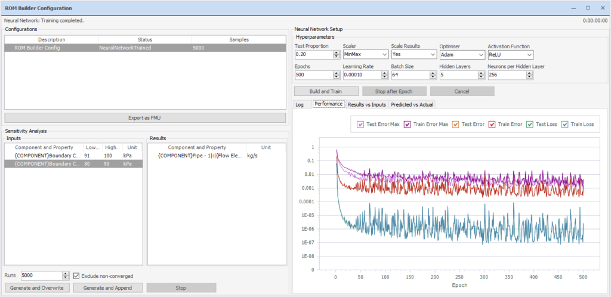Image resolution: width=611 pixels, height=297 pixels.
Task: Adjust the Runs spinner arrows
Action: pos(66,276)
